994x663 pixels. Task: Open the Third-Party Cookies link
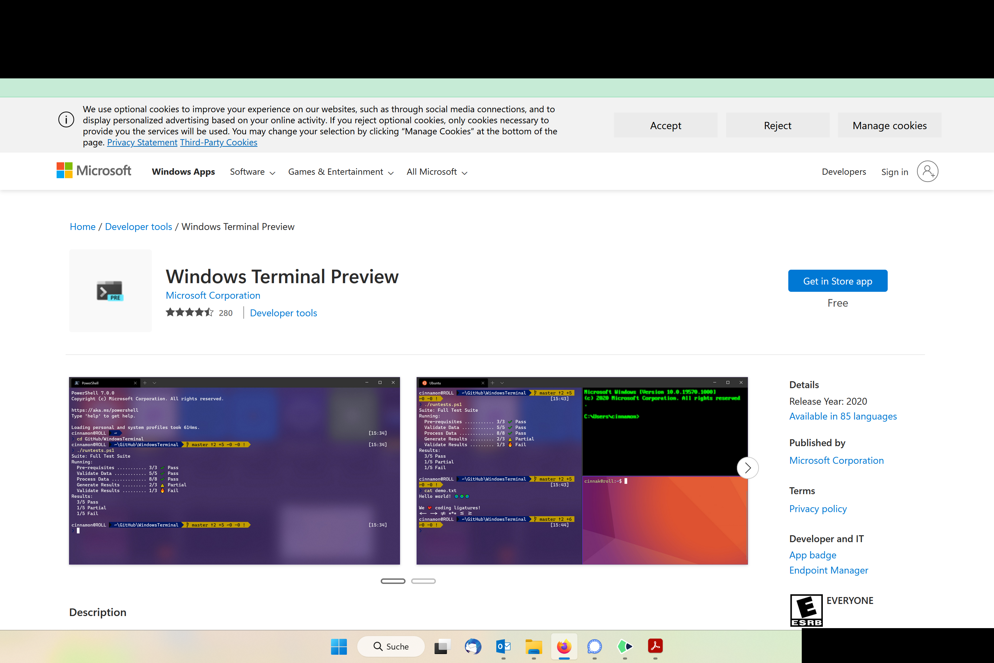218,142
